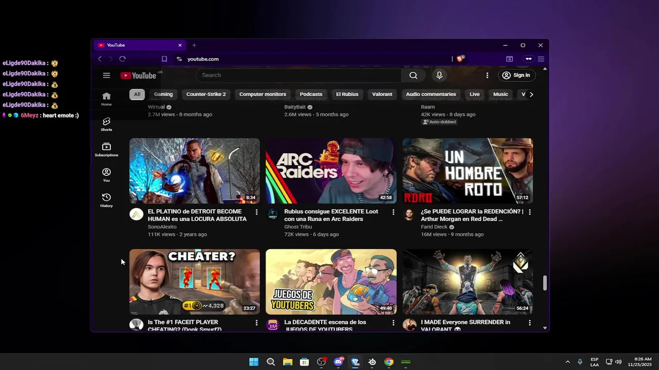Open SonoAlexito channel avatar
The height and width of the screenshot is (370, 659).
pyautogui.click(x=136, y=214)
